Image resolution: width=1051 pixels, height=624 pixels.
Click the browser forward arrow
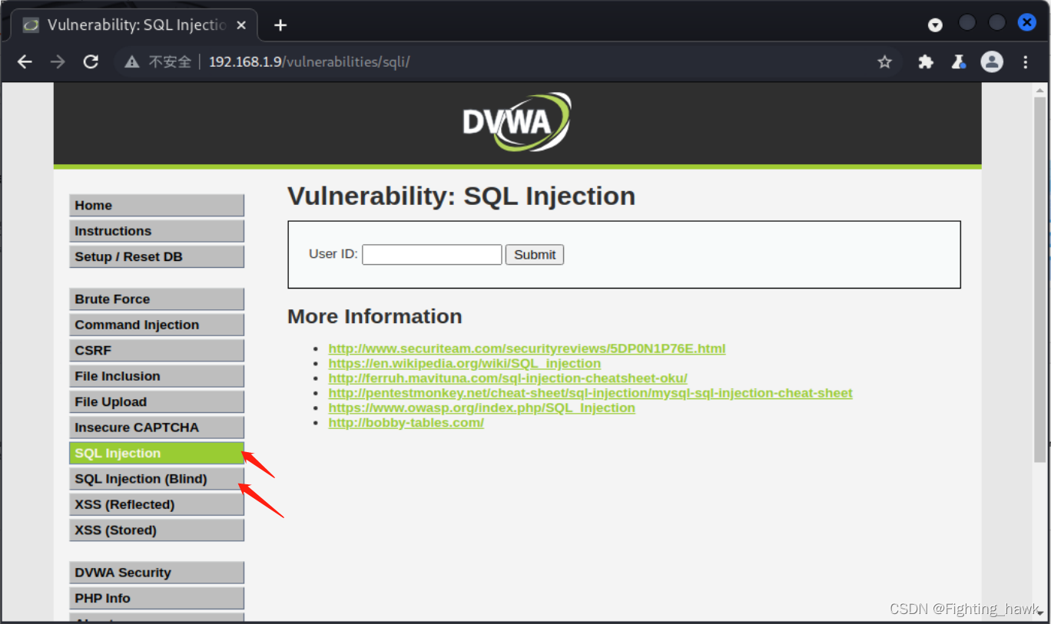[58, 62]
